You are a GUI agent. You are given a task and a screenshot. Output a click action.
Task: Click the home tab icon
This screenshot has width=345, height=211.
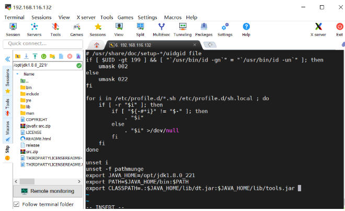pyautogui.click(x=96, y=45)
